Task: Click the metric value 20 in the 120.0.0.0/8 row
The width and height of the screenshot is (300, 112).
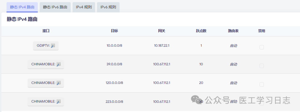Action: coord(201,83)
